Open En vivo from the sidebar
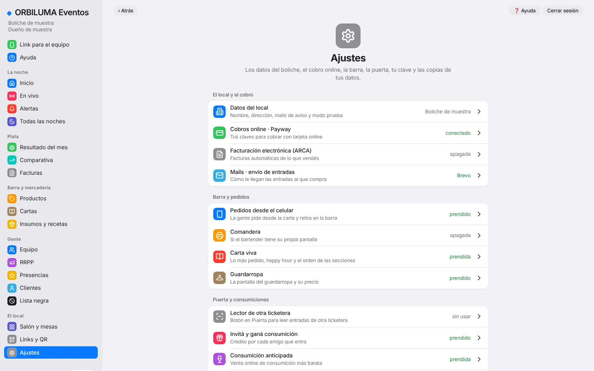 51,96
